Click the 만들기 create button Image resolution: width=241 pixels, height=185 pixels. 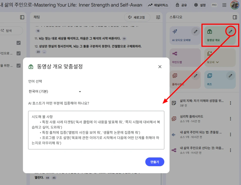click(x=155, y=162)
